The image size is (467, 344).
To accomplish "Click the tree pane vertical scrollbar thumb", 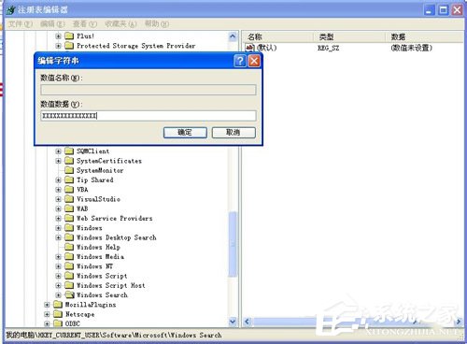I will coord(233,244).
